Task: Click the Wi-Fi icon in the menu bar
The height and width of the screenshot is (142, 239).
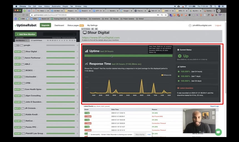Action: (x=186, y=6)
